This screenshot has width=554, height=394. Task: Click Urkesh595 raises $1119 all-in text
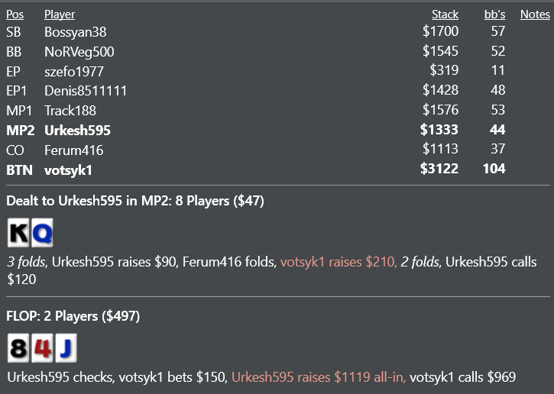318,377
